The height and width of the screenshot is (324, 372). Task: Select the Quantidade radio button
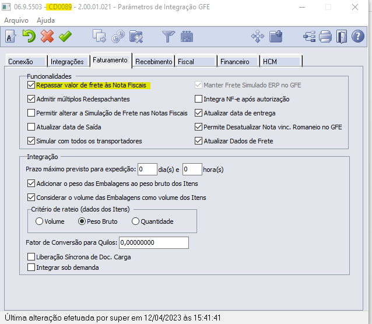pyautogui.click(x=135, y=221)
